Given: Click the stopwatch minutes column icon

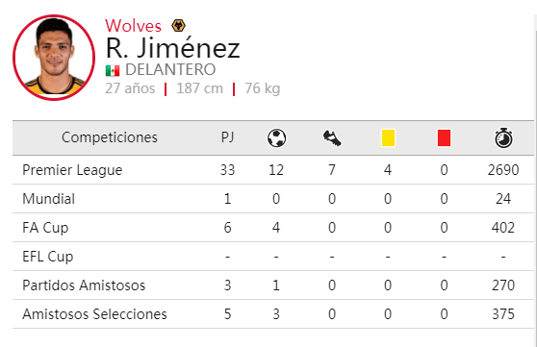Looking at the screenshot, I should coord(503,137).
